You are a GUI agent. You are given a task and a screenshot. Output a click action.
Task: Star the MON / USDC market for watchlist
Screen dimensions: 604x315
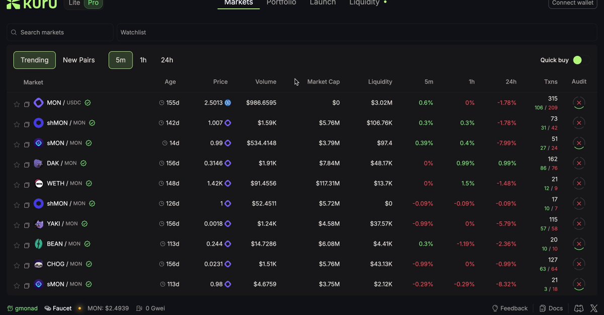(17, 103)
